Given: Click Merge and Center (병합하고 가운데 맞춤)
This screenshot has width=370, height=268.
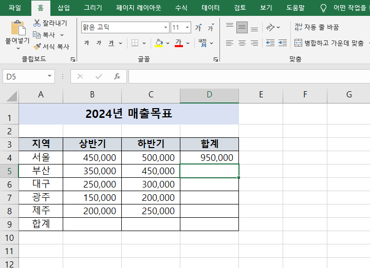Looking at the screenshot, I should [329, 43].
